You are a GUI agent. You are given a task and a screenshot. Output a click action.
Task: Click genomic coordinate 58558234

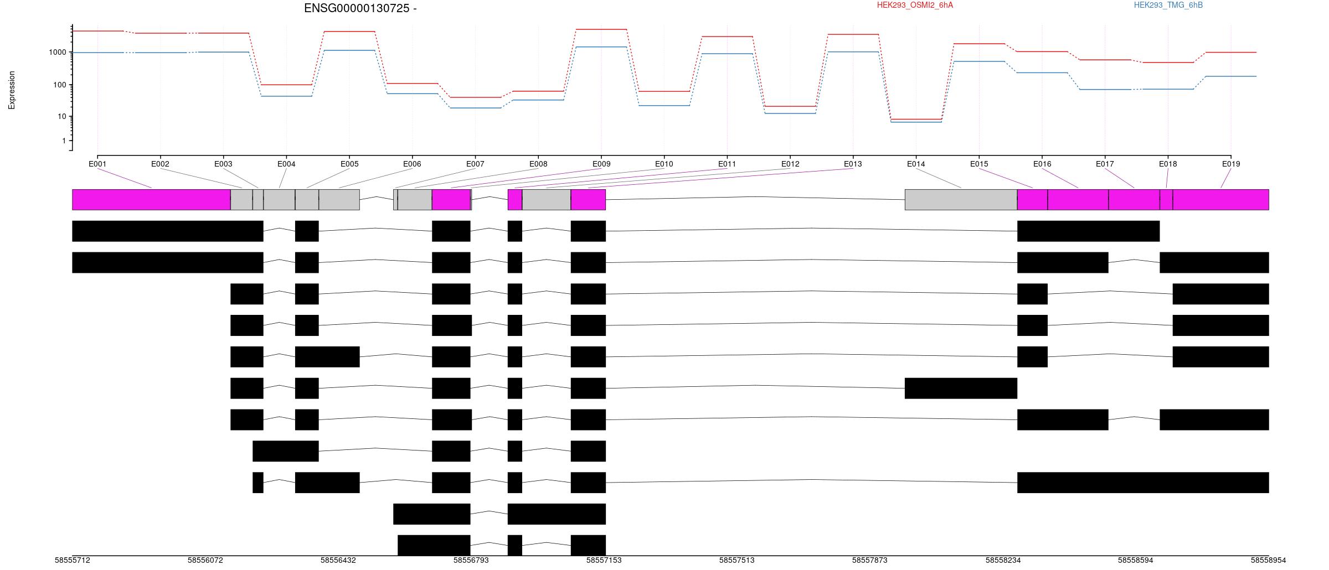point(1003,560)
